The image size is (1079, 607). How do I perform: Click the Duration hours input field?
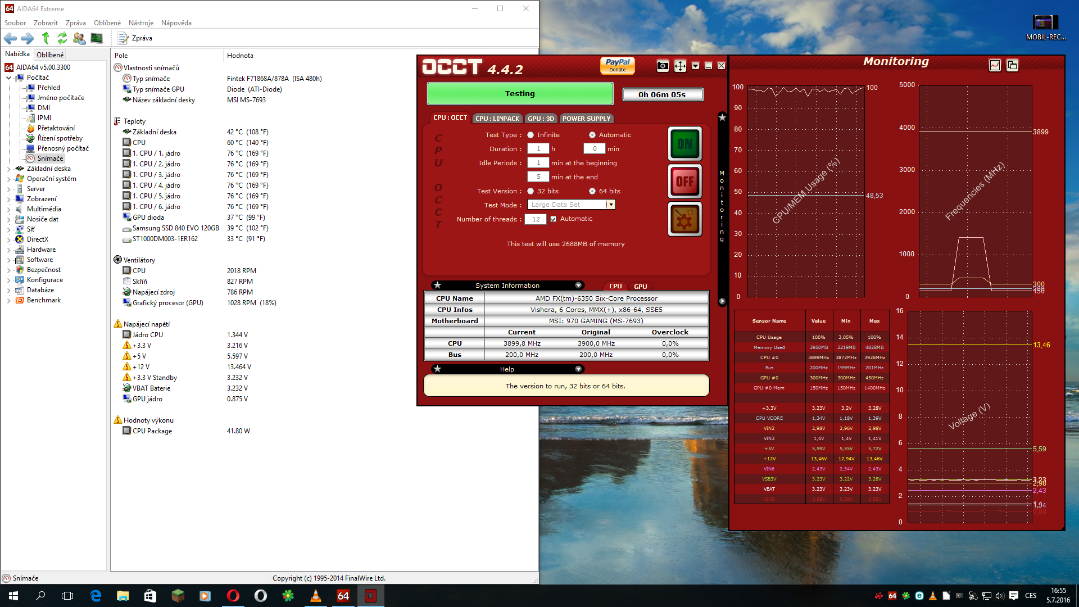[x=538, y=149]
